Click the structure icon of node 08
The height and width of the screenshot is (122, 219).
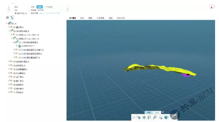click(x=11, y=81)
